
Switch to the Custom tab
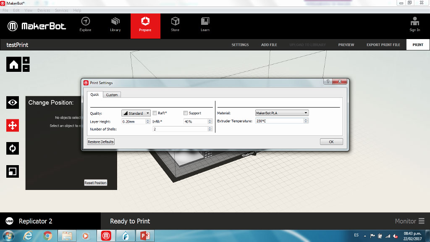click(x=112, y=95)
